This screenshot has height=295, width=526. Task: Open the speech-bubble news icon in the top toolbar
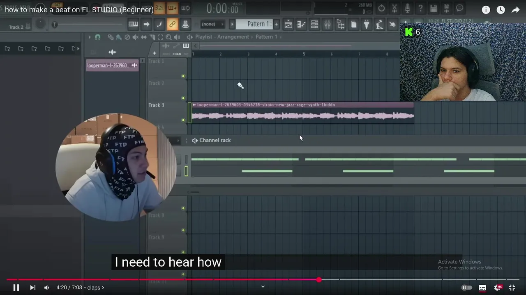tap(459, 8)
